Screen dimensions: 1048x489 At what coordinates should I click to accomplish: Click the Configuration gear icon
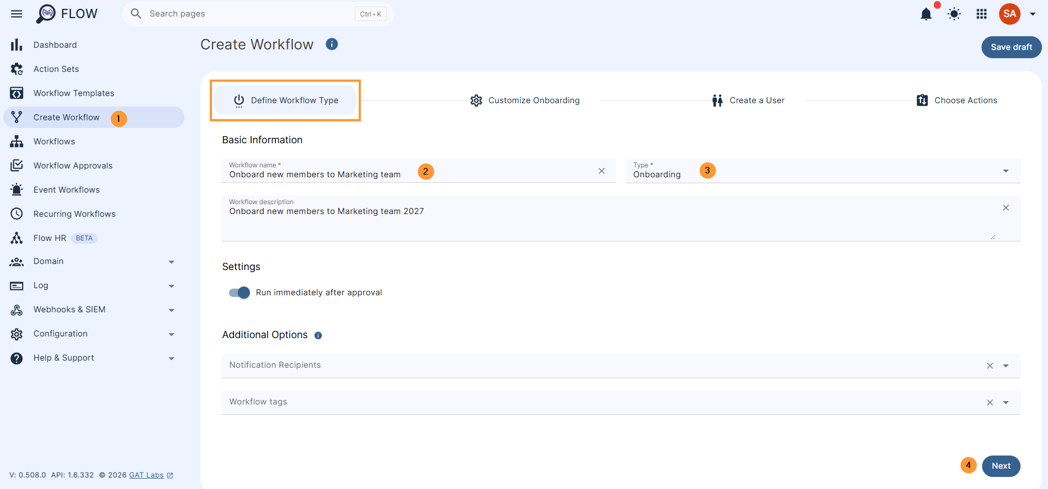click(16, 334)
